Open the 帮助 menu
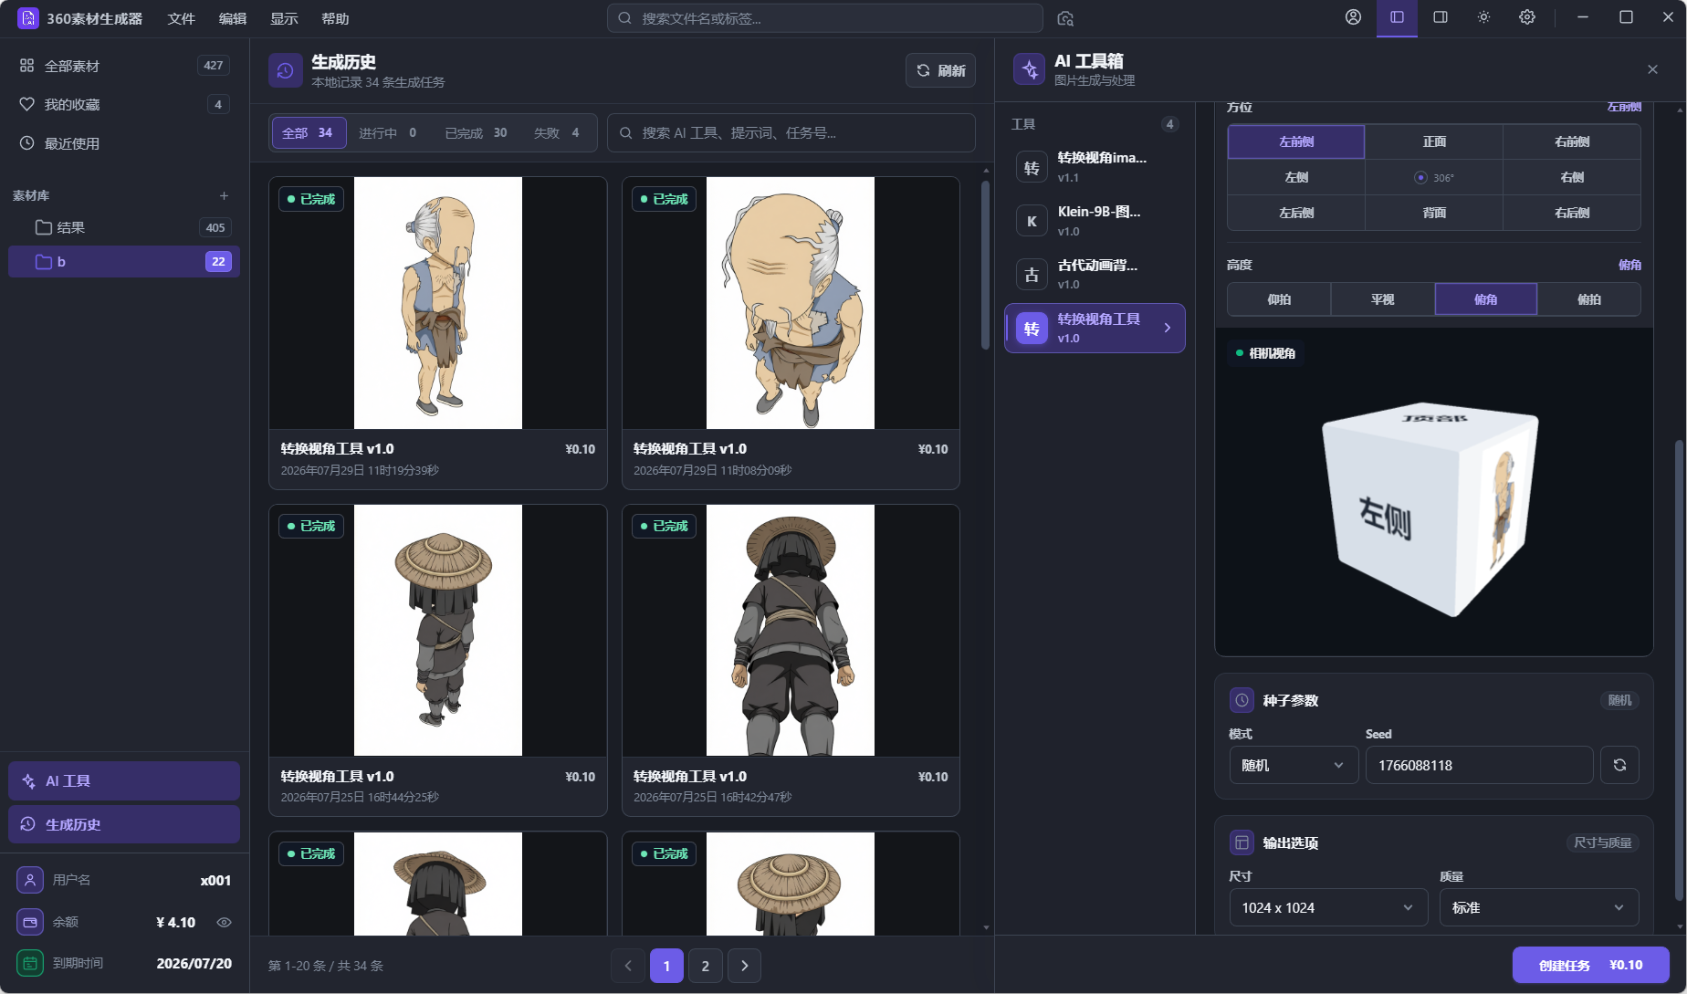The width and height of the screenshot is (1687, 994). [x=335, y=18]
